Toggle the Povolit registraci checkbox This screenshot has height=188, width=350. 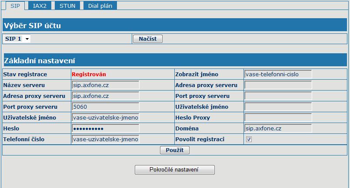[249, 139]
